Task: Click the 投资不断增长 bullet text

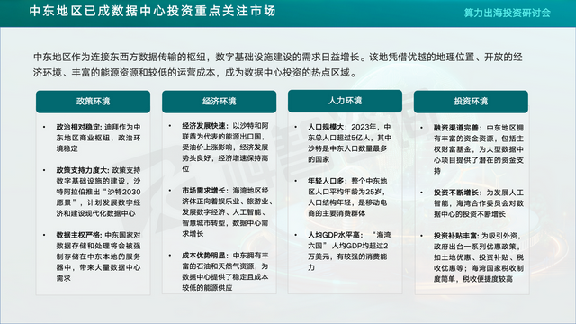Action: click(x=479, y=203)
